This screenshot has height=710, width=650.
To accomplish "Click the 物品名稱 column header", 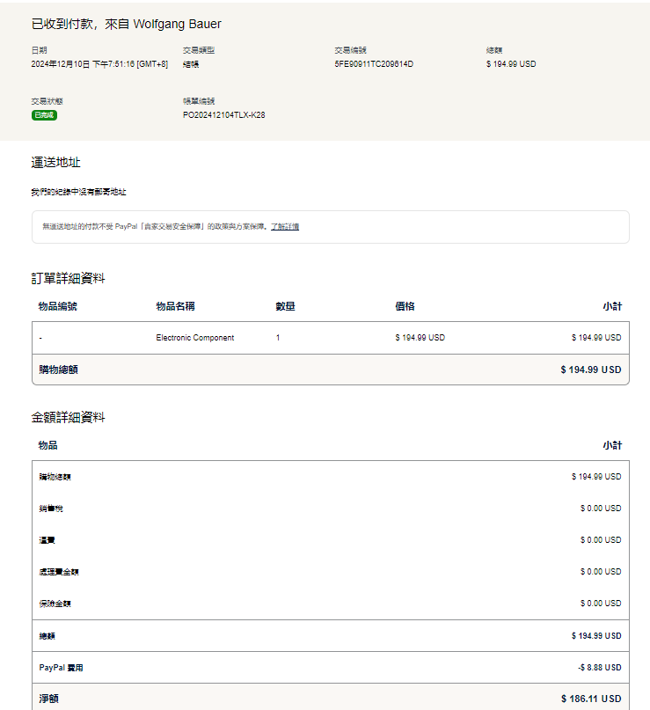I will point(175,306).
